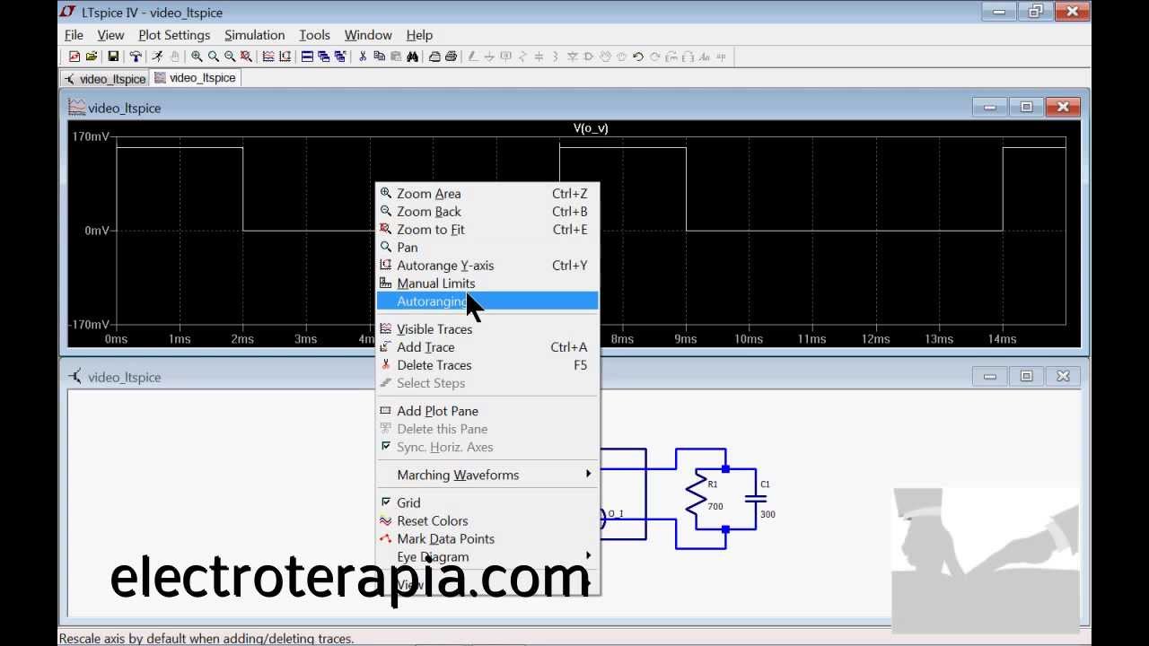Open the Window menu

[x=368, y=35]
